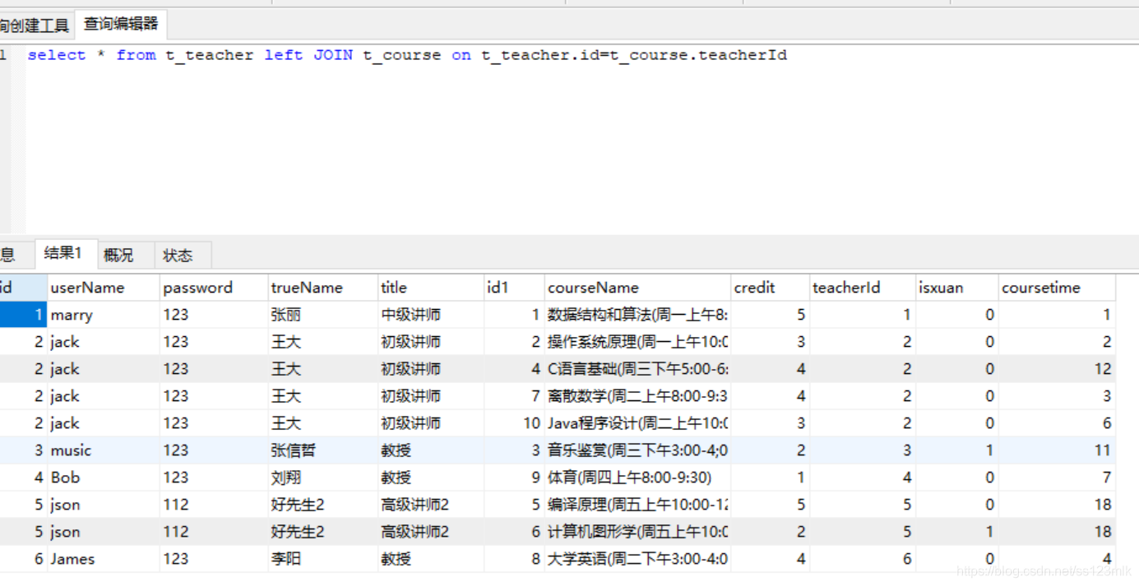Select the 音乐鉴赏 courseName cell
The image size is (1139, 586).
637,450
